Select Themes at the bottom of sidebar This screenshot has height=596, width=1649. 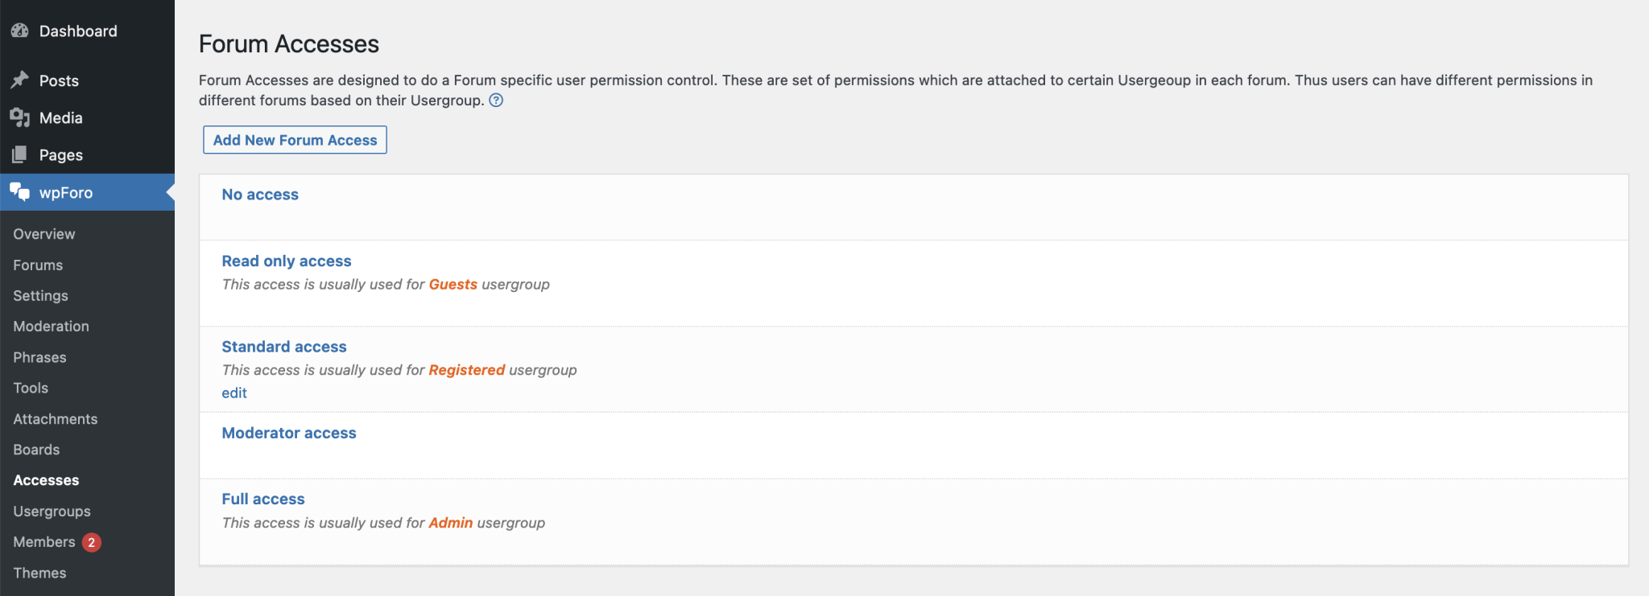(39, 573)
